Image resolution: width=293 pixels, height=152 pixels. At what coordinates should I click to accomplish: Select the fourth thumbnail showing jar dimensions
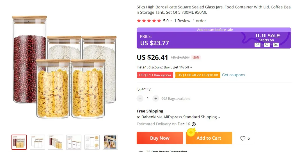pyautogui.click(x=74, y=142)
